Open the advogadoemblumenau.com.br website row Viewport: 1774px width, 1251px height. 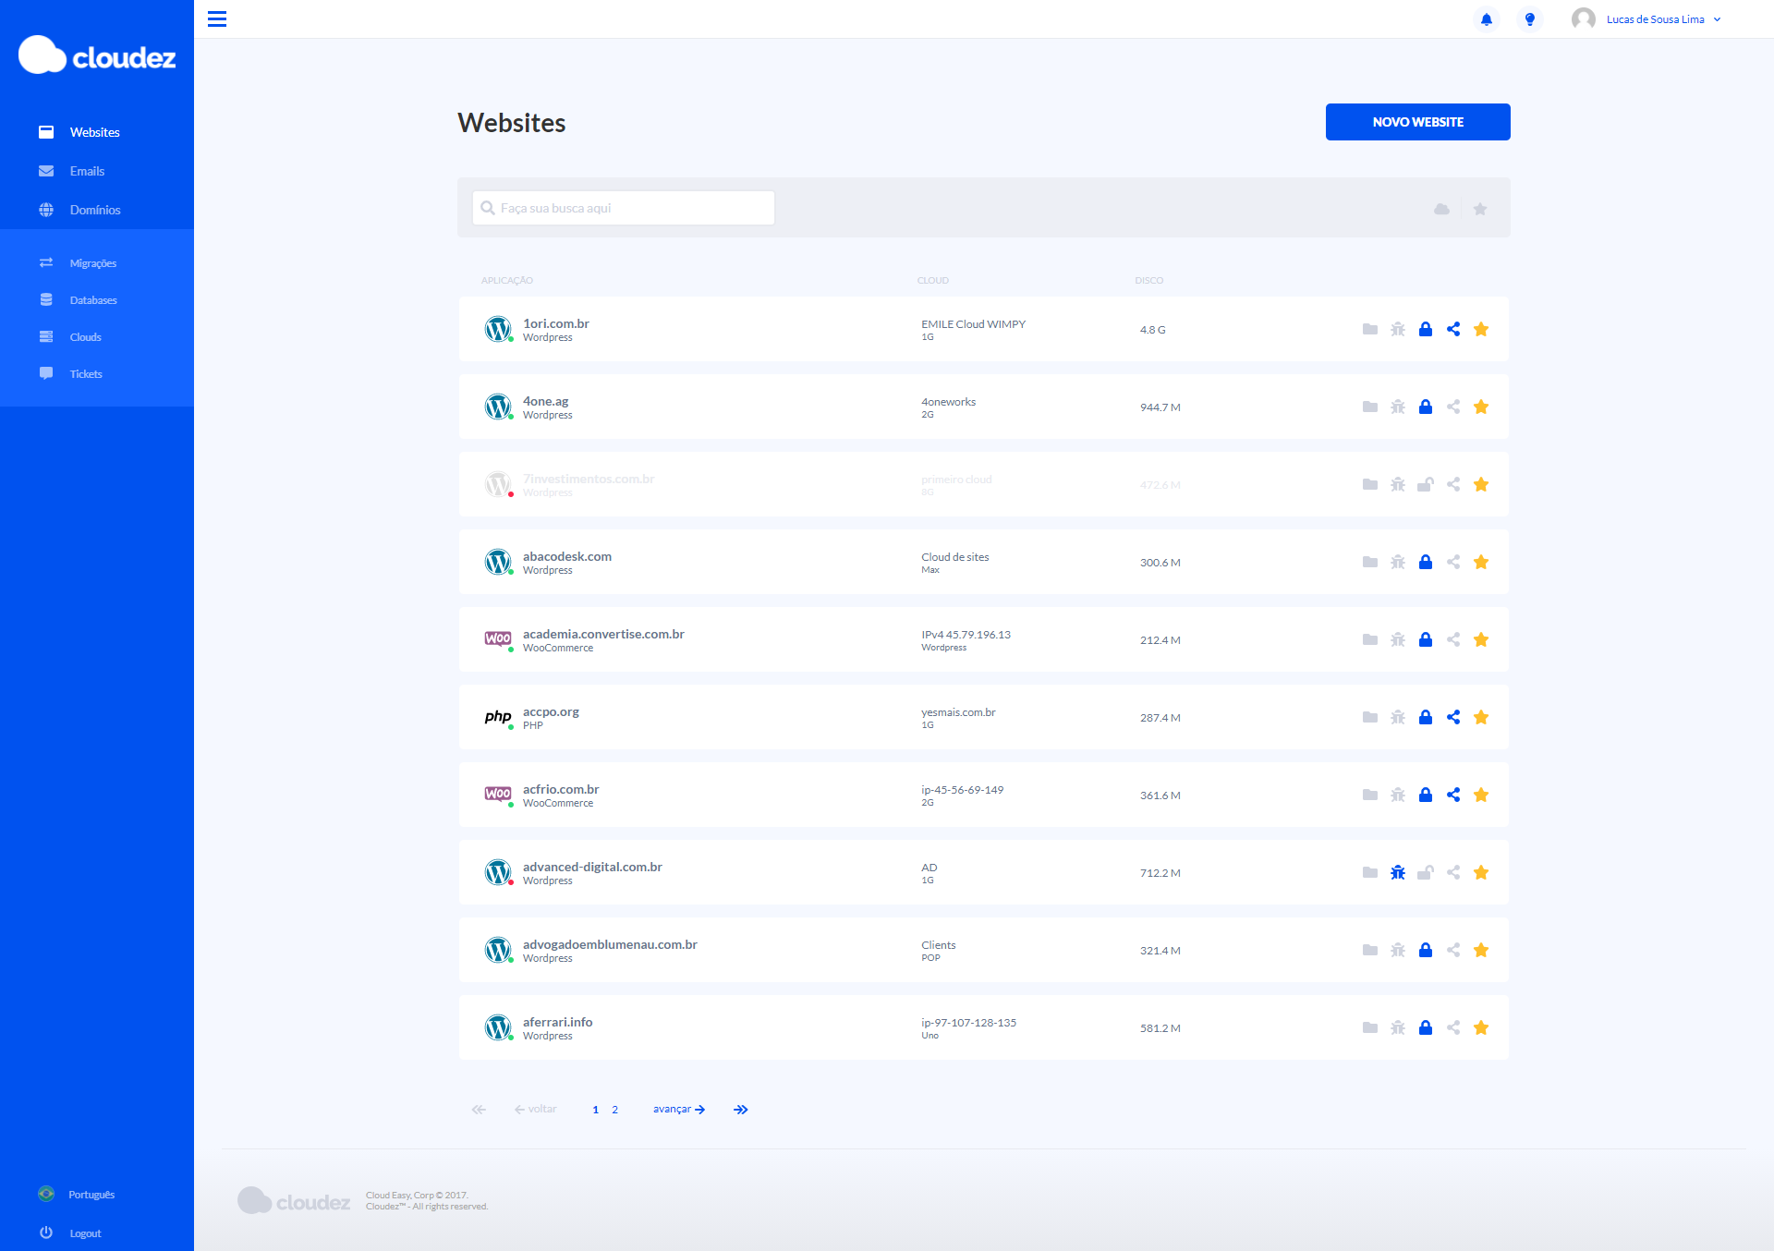[x=984, y=950]
